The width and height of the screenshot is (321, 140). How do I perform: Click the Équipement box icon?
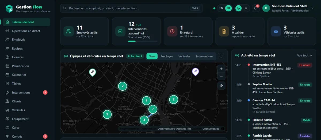(x=7, y=119)
